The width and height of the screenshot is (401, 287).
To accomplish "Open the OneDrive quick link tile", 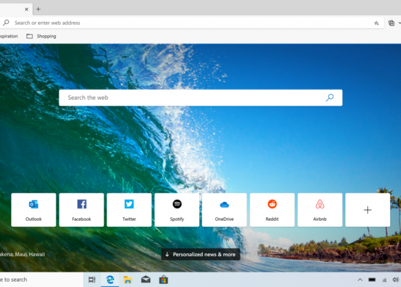I will [224, 210].
